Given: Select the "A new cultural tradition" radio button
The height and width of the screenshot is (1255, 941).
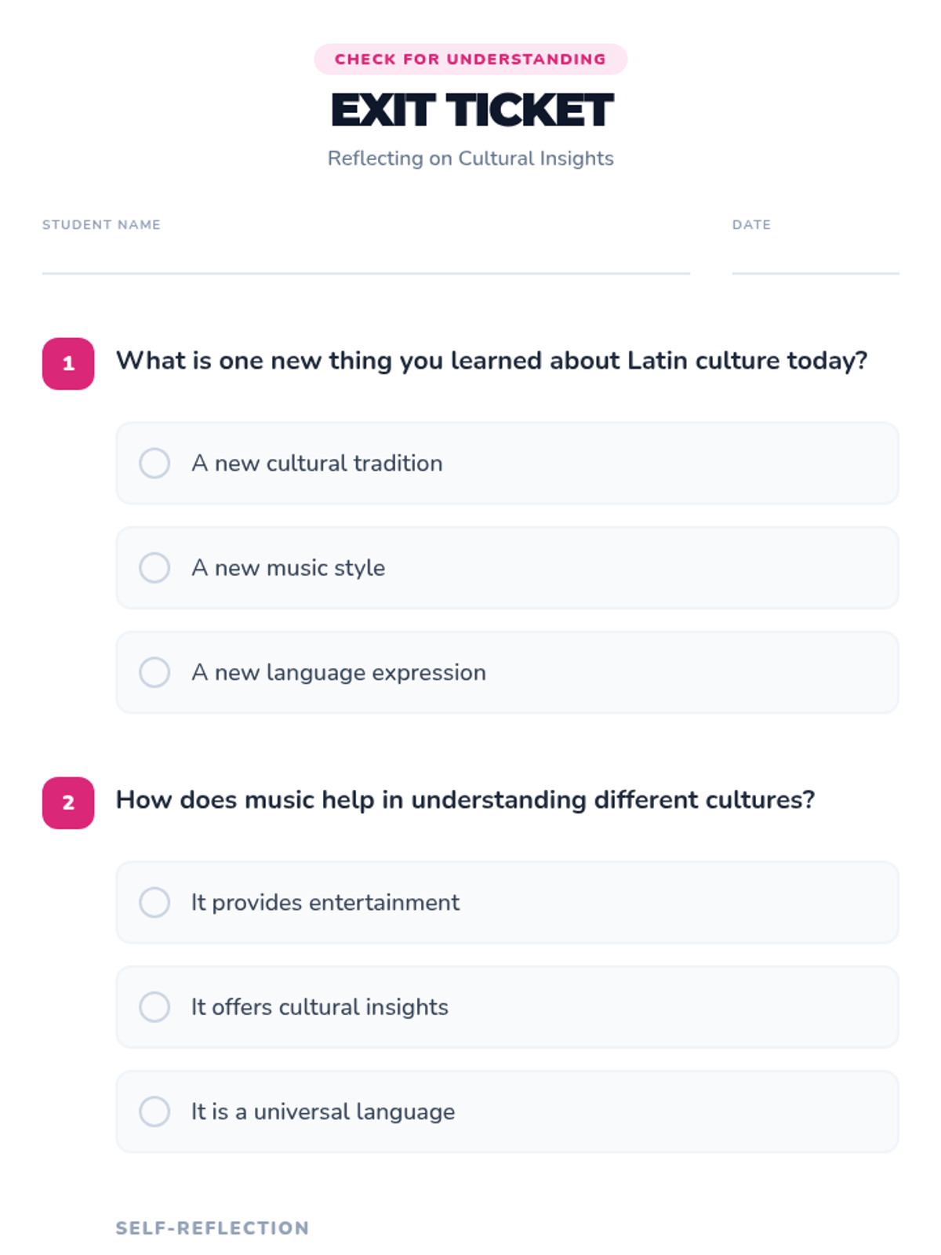Looking at the screenshot, I should click(x=154, y=464).
